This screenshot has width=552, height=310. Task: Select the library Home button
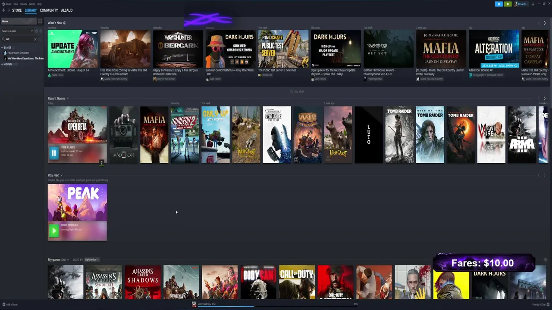pyautogui.click(x=19, y=21)
